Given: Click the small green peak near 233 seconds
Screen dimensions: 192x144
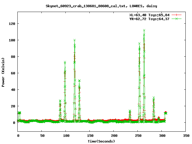Looking at the screenshot, I should click(x=130, y=111).
